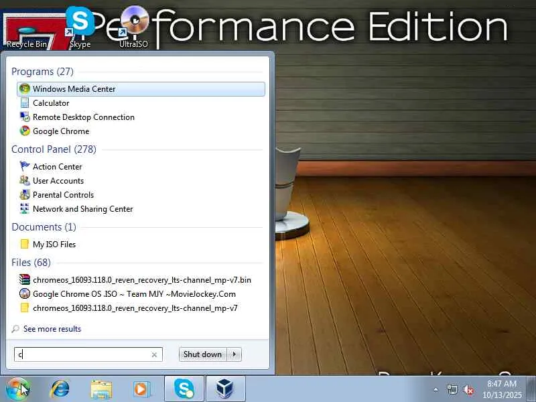Click the muted volume tray icon
This screenshot has width=536, height=402.
[x=468, y=389]
